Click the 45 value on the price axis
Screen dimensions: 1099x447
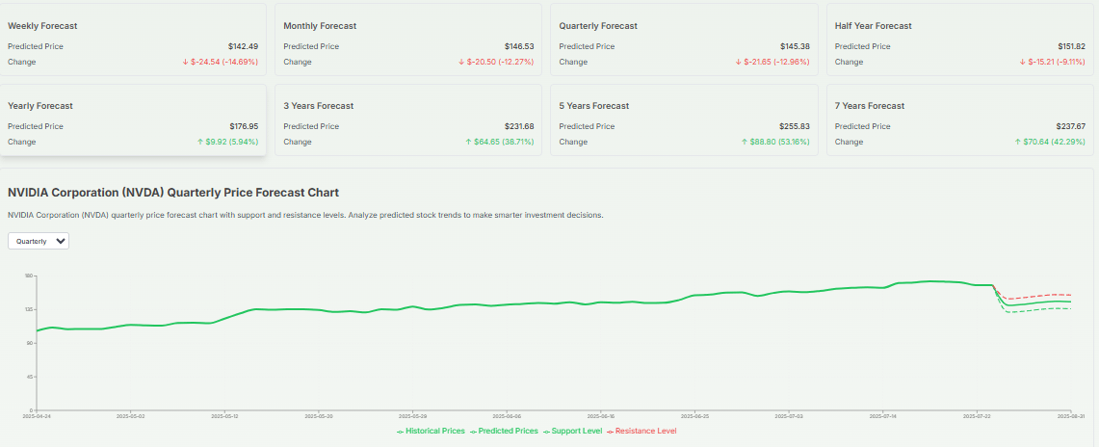coord(30,377)
